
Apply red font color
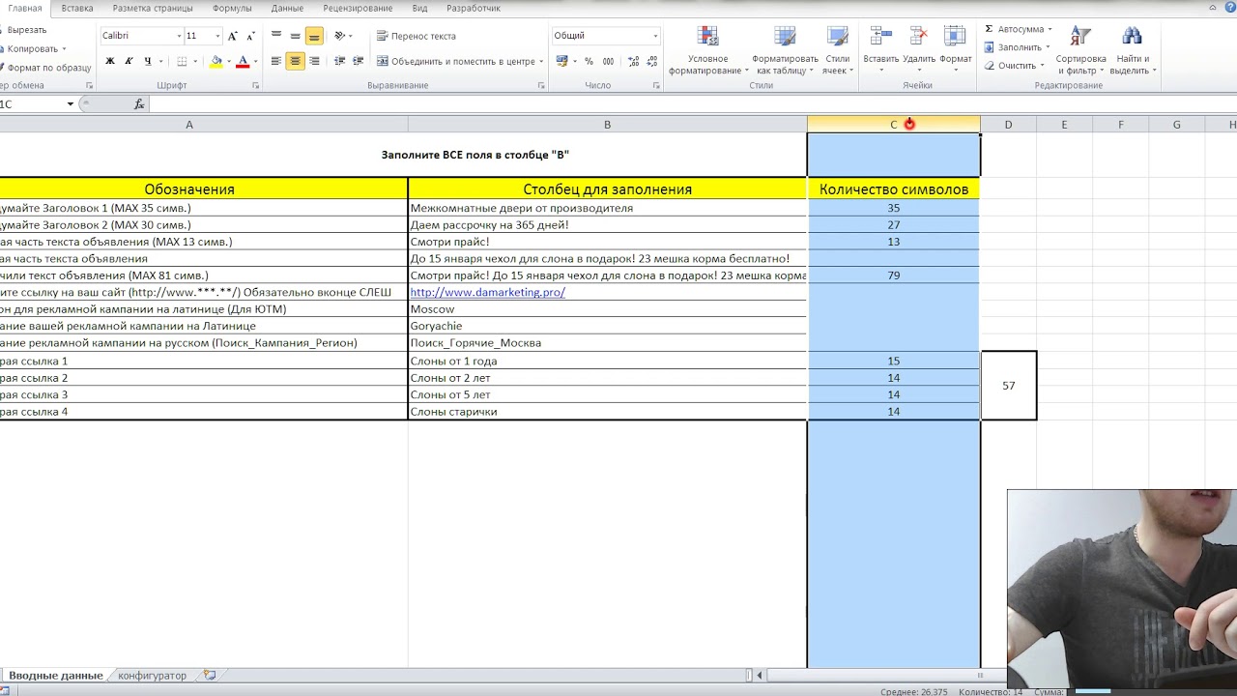pos(243,61)
